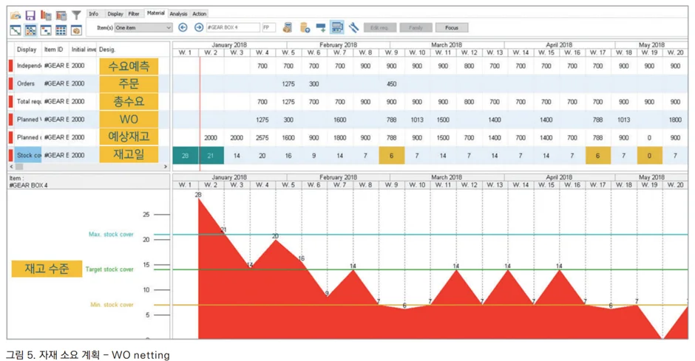The width and height of the screenshot is (695, 361).
Task: Open the Item(s) 'One item' dropdown
Action: click(x=143, y=28)
